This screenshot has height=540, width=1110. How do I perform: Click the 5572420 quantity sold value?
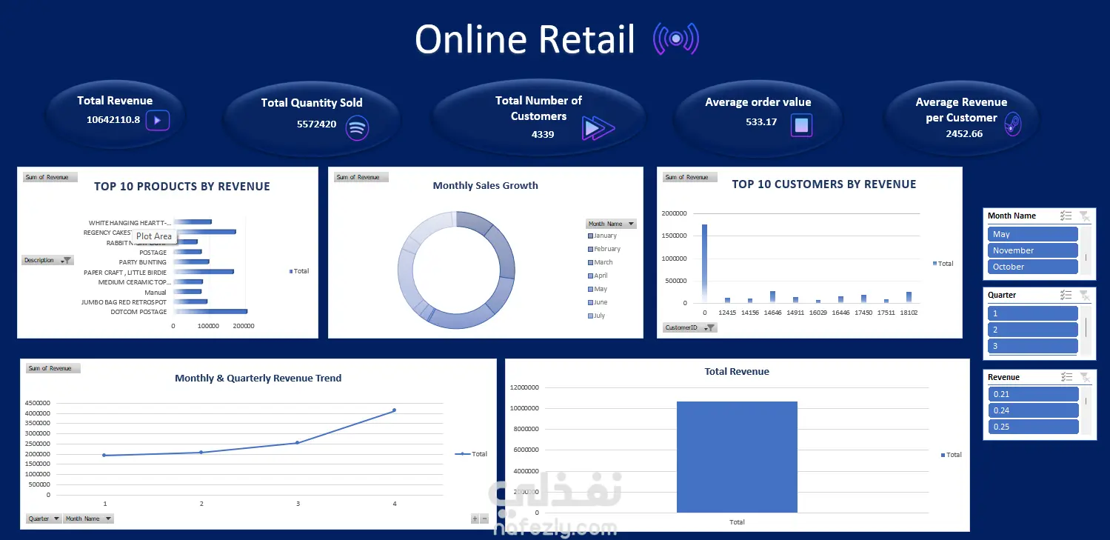pyautogui.click(x=317, y=124)
